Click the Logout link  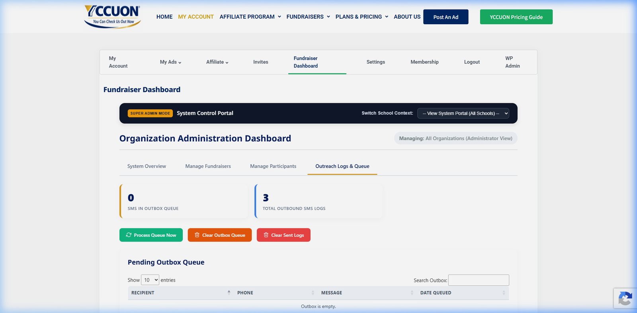472,62
